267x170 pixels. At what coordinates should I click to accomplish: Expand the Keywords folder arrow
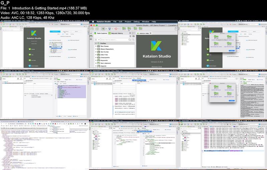[x=96, y=60]
